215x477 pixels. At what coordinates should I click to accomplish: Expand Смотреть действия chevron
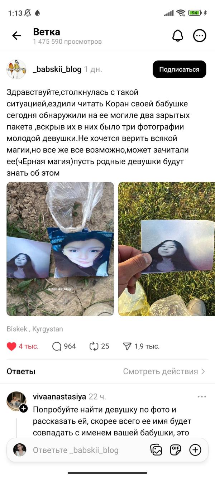pyautogui.click(x=203, y=371)
